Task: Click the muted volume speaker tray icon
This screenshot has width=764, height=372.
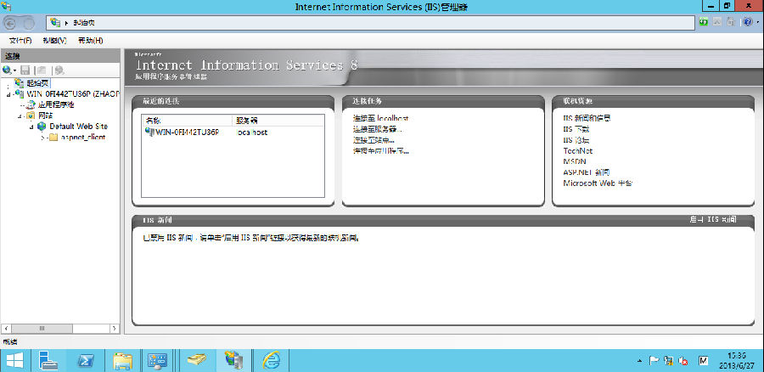Action: 683,361
